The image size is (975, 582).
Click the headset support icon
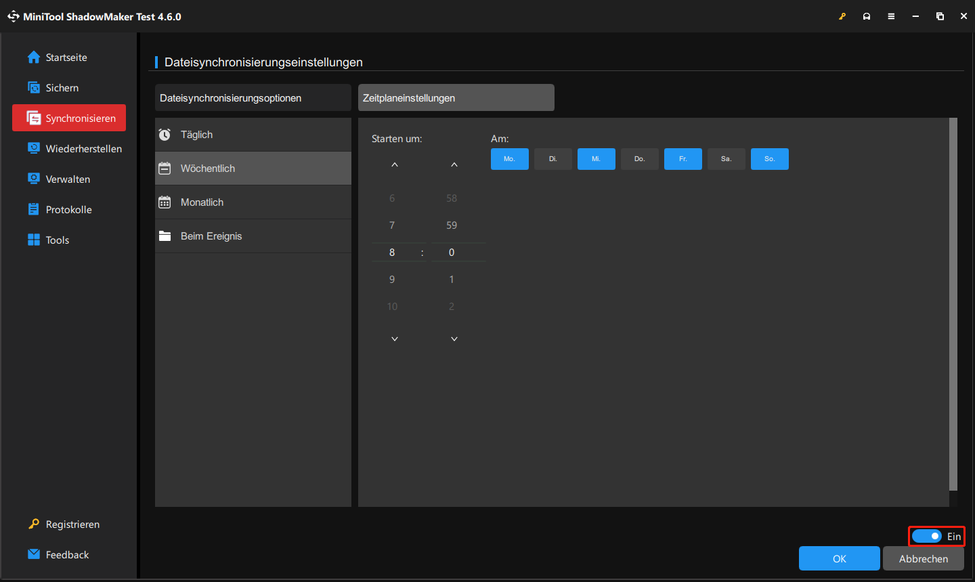click(x=867, y=16)
